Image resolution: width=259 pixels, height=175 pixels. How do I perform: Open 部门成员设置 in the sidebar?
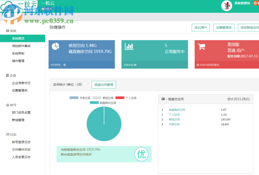21,113
